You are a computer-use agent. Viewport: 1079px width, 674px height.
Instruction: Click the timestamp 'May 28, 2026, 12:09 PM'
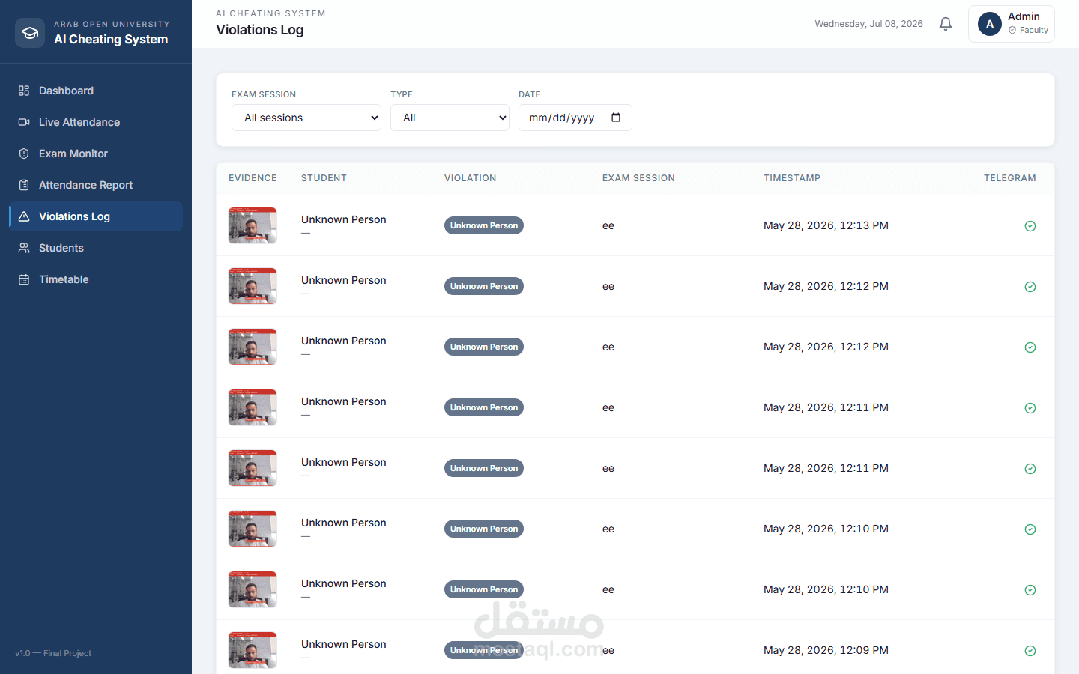(x=826, y=650)
